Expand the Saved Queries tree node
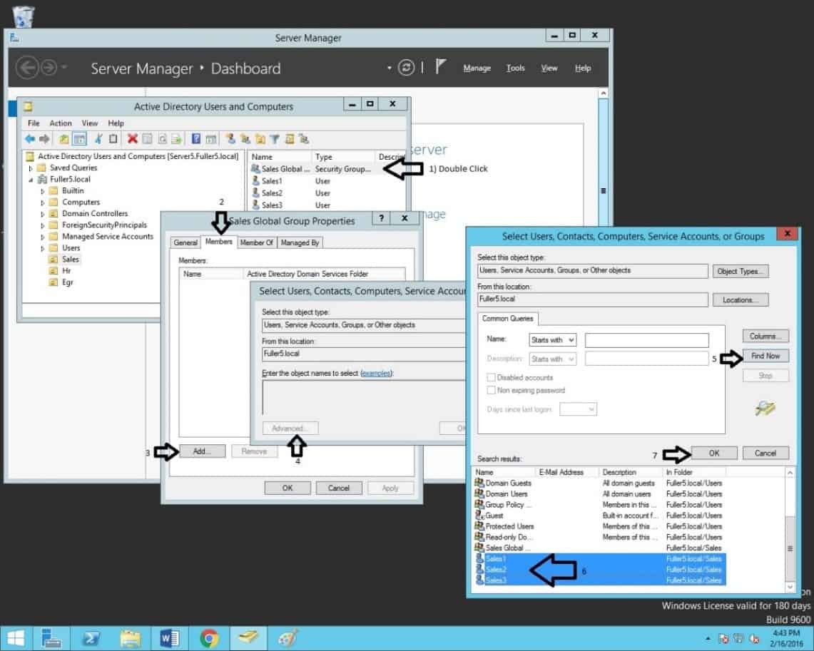The width and height of the screenshot is (814, 651). coord(31,168)
